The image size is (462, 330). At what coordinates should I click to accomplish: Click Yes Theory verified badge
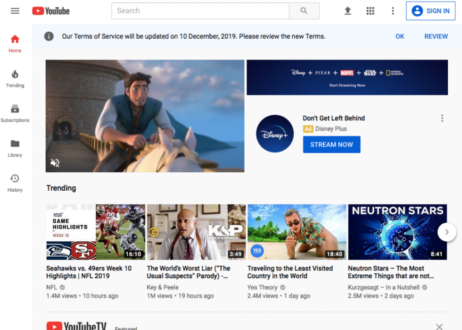[282, 287]
